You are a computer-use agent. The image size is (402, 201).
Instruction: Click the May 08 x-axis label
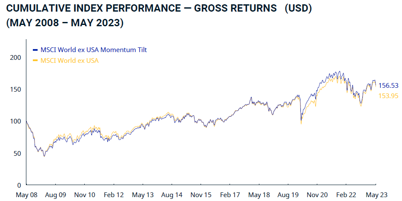(x=27, y=195)
